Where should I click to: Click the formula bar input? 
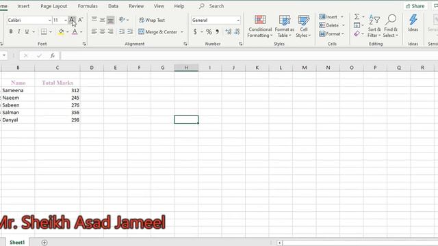tap(248, 56)
